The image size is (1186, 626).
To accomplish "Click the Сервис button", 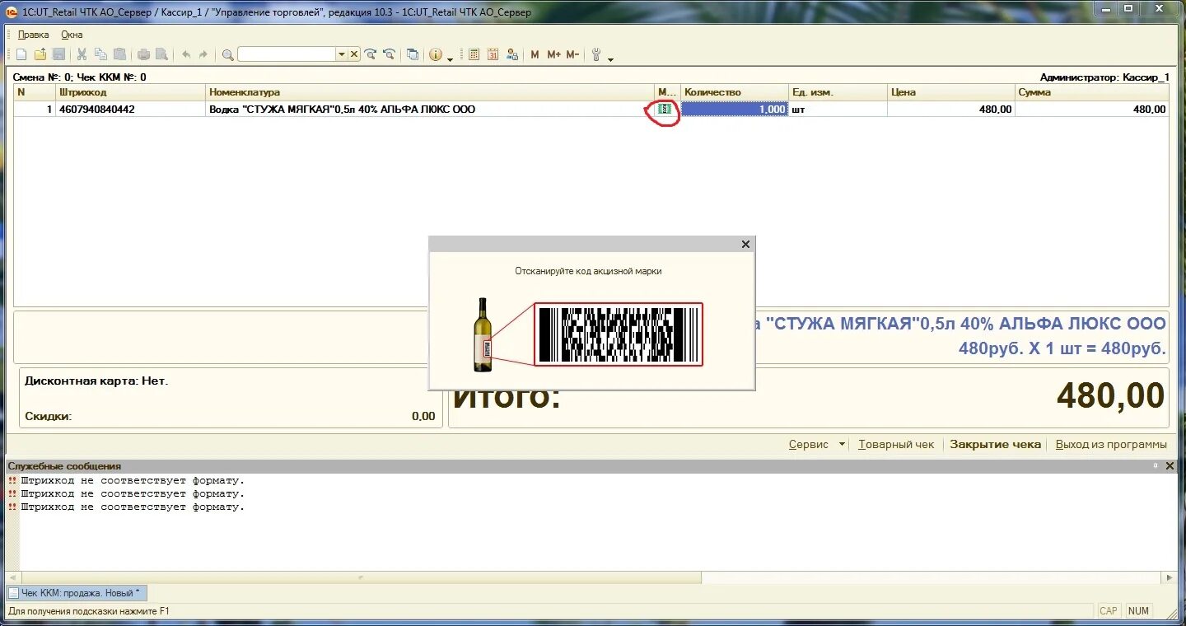I will (809, 444).
